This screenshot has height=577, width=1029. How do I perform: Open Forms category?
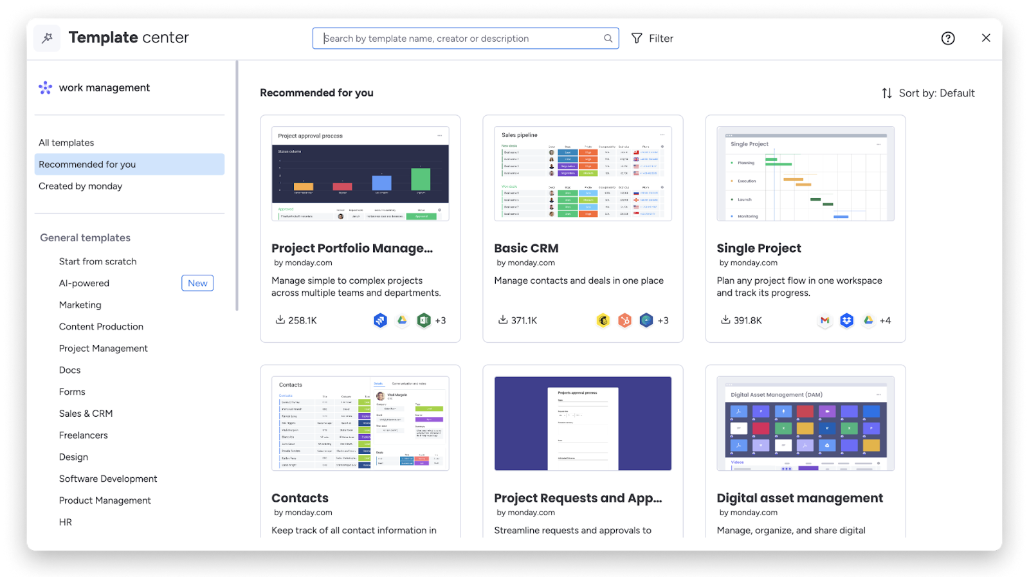[72, 392]
